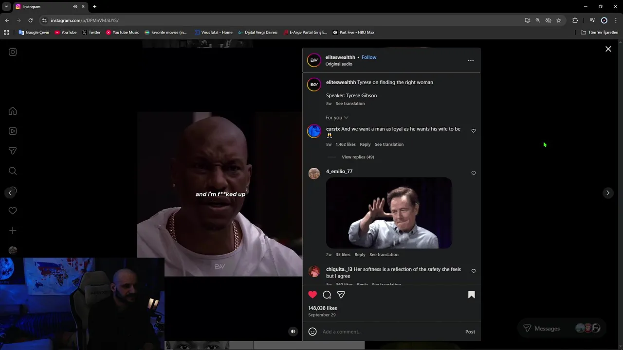Go to Home feed in sidebar
The height and width of the screenshot is (350, 623).
[13, 111]
